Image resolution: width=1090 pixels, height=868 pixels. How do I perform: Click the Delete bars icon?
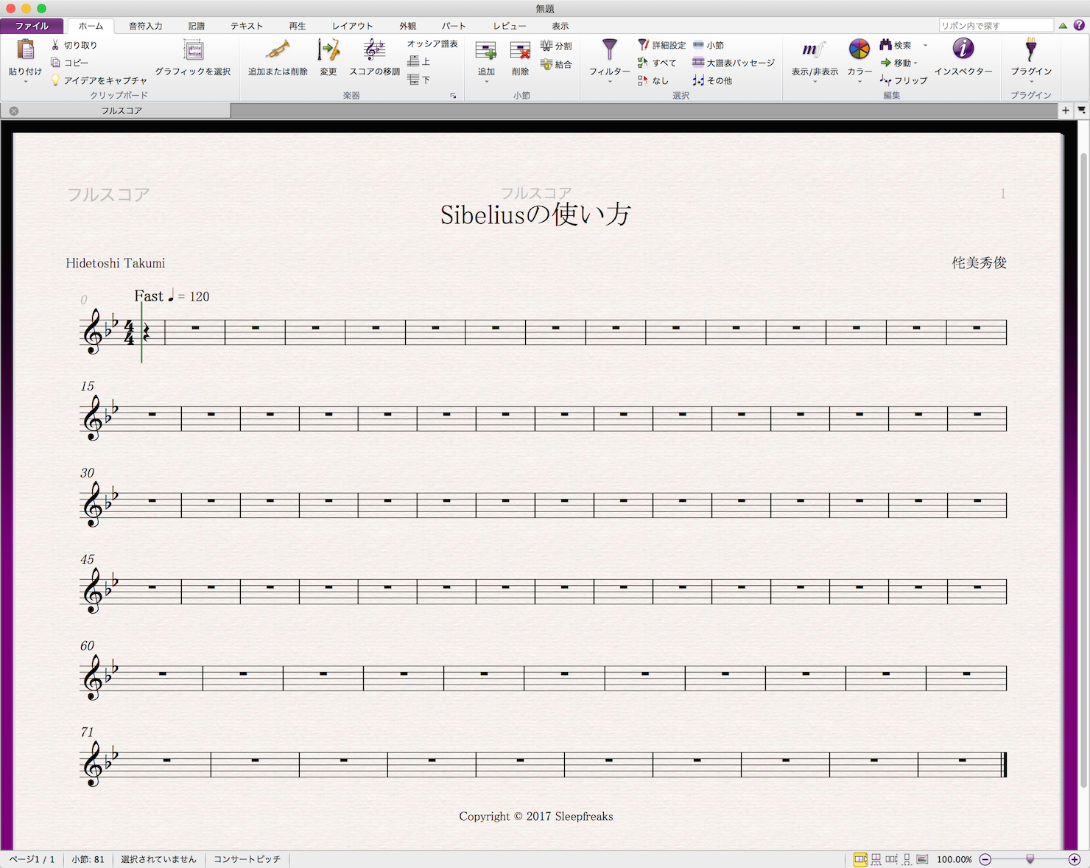(x=521, y=51)
